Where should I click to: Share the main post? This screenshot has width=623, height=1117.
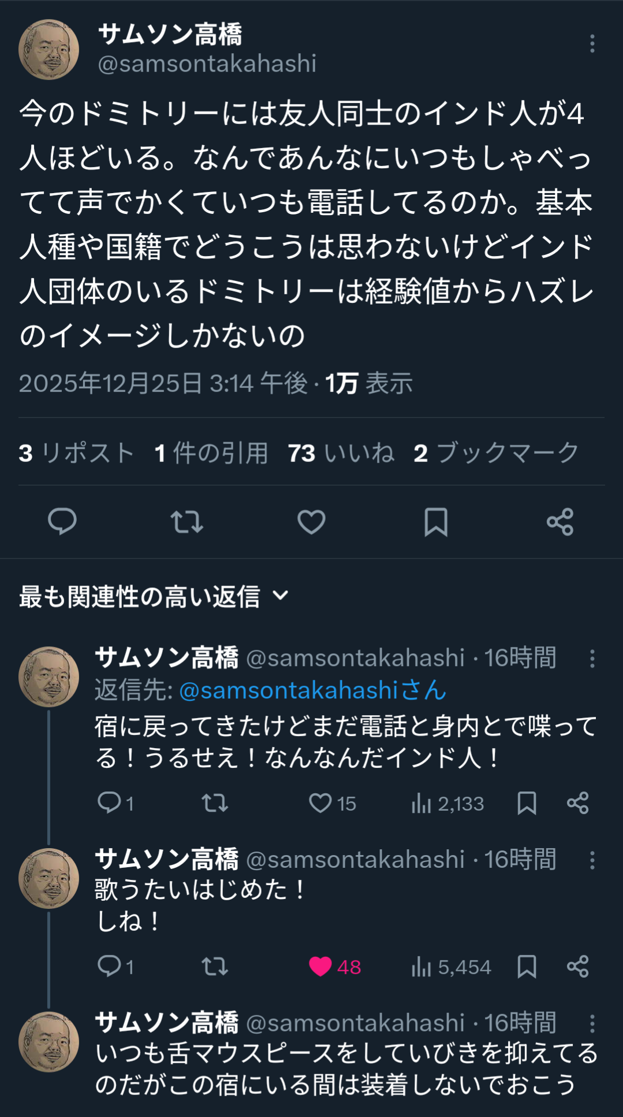point(559,521)
